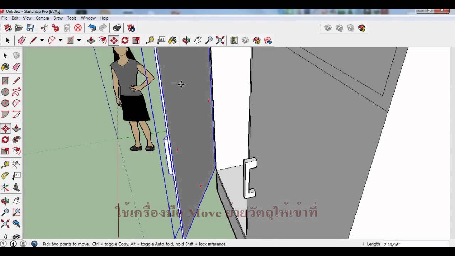Open the File menu
455x256 pixels.
coord(4,18)
